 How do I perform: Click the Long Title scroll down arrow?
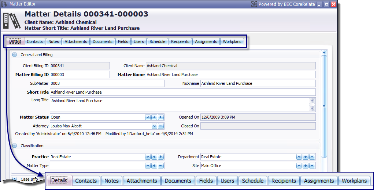click(312, 109)
